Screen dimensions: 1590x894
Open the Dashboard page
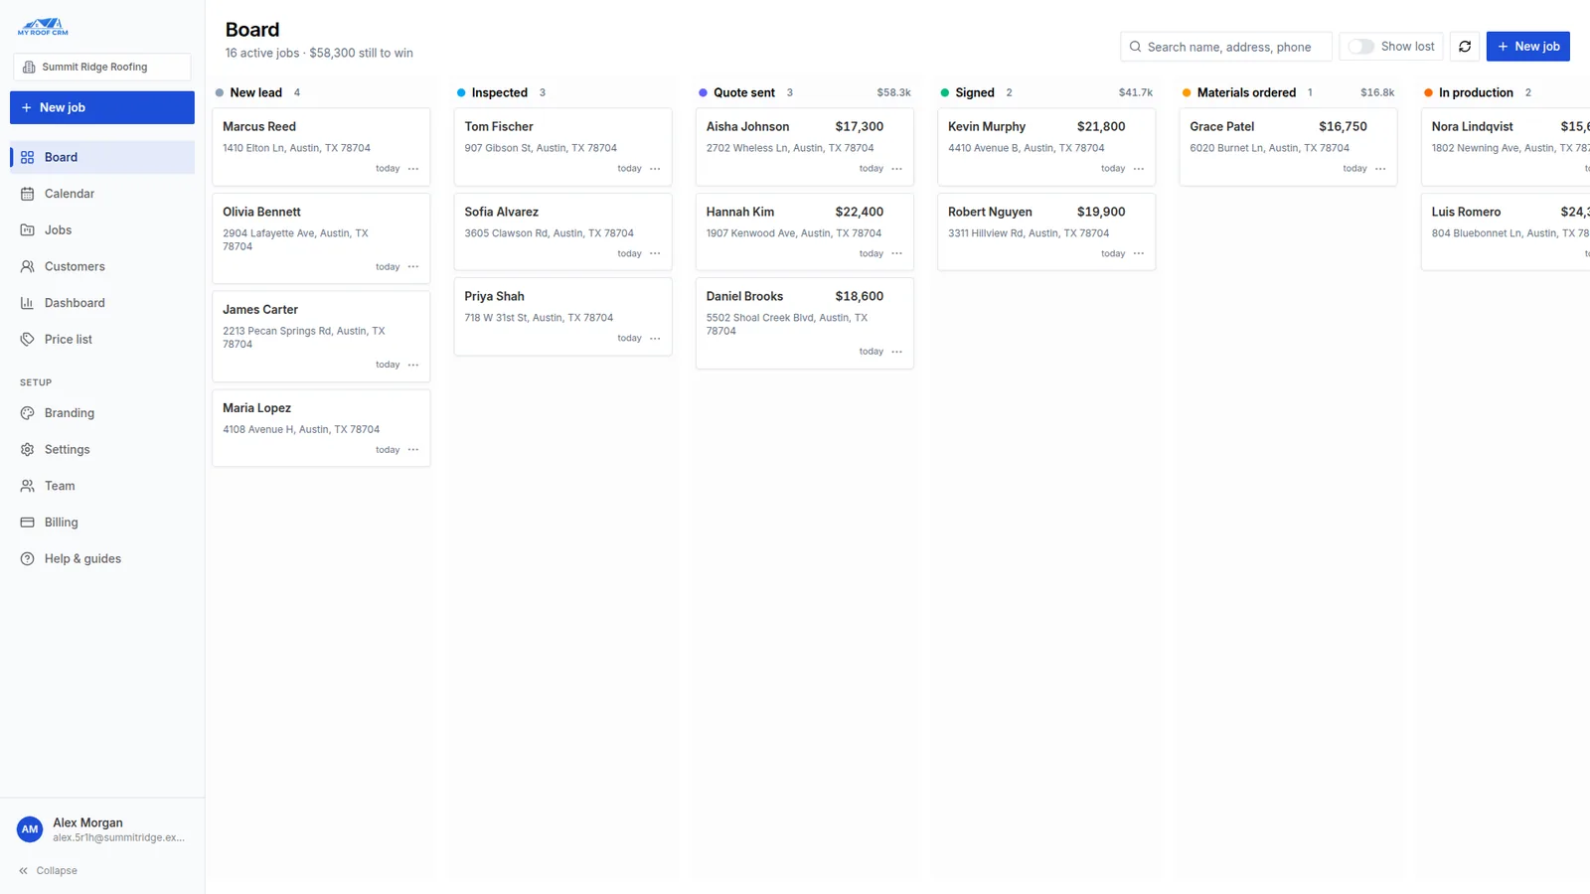click(102, 303)
